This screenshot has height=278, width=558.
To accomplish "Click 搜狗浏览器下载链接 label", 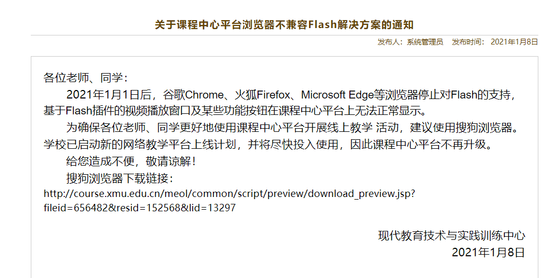I will pos(119,178).
